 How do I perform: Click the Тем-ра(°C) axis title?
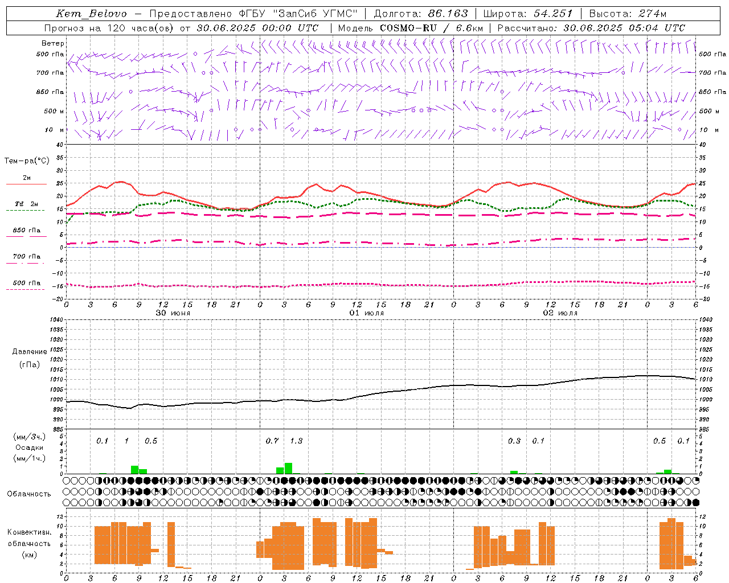[27, 161]
